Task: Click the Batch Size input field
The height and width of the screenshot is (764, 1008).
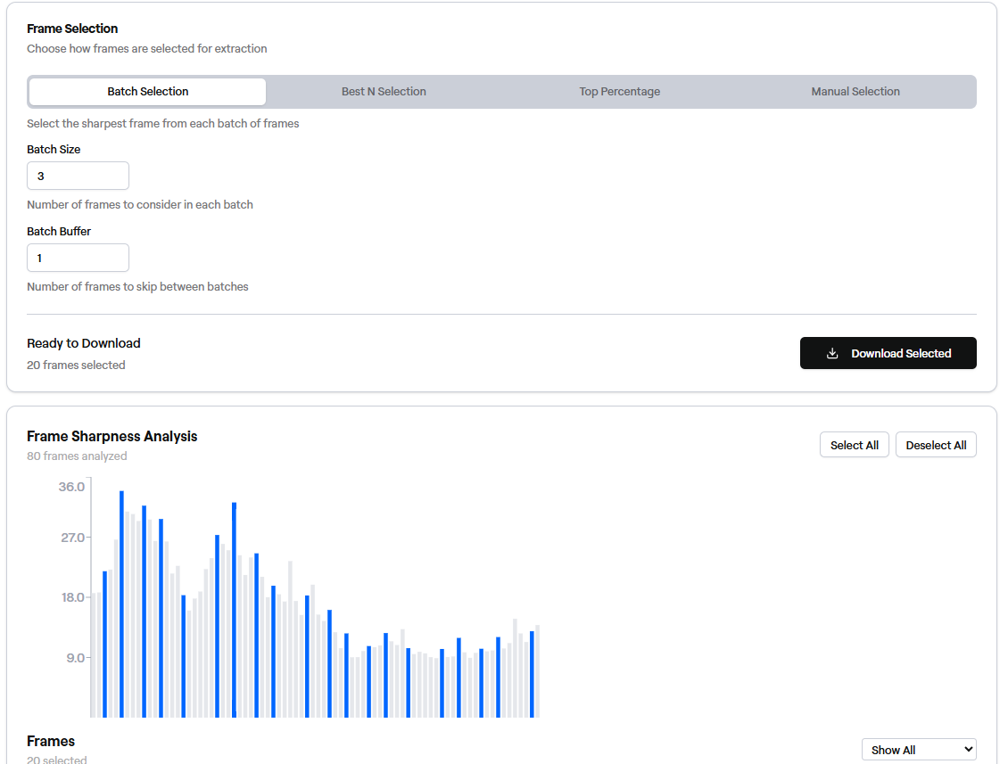Action: pos(78,176)
